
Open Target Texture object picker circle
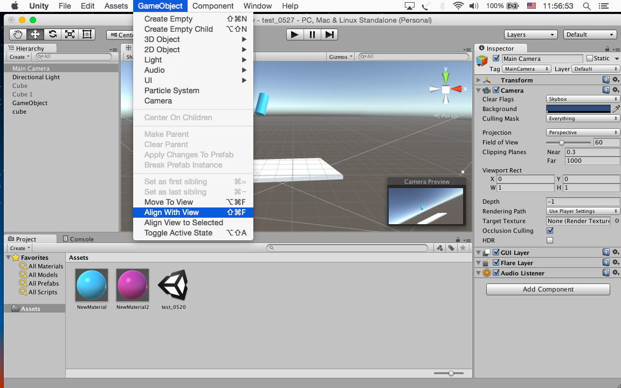[x=616, y=221]
